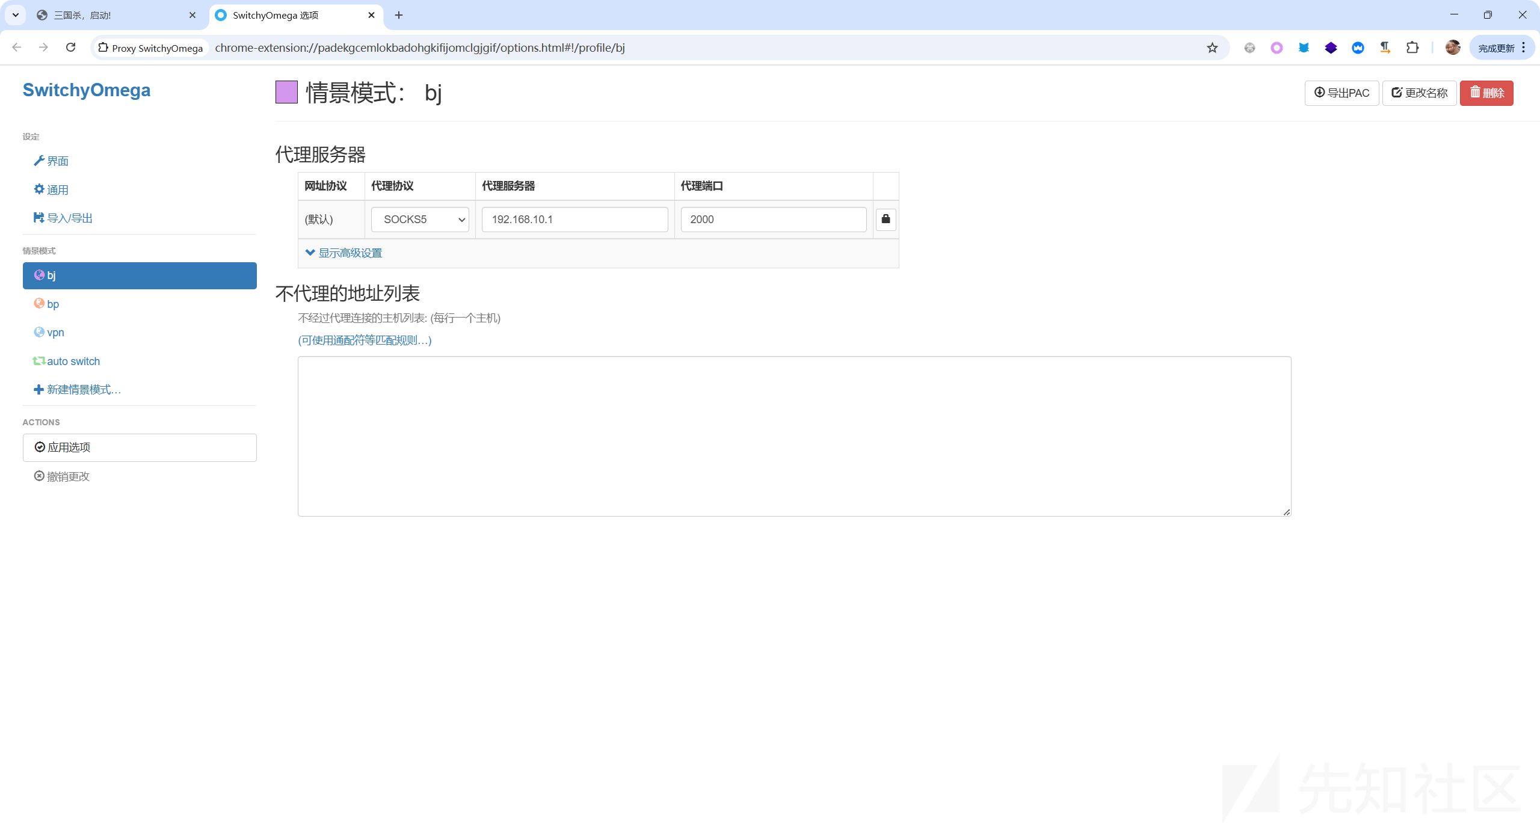Open a new browser tab
This screenshot has height=830, width=1540.
(399, 15)
